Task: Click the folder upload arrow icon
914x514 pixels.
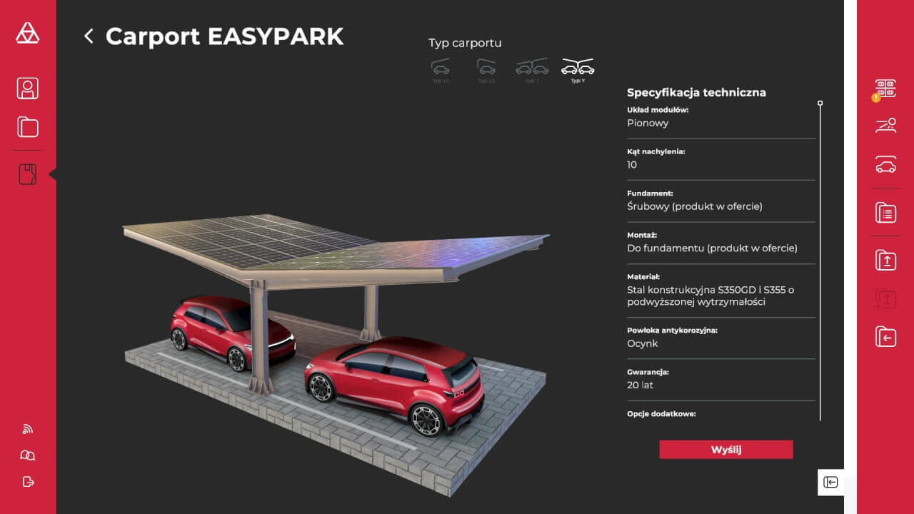Action: click(885, 260)
